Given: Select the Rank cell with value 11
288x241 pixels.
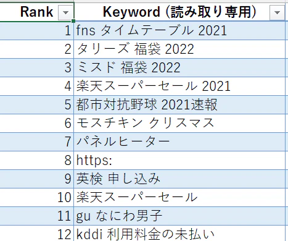Looking at the screenshot, I should pyautogui.click(x=36, y=216).
